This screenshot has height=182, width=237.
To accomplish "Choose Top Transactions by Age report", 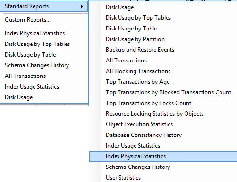I will click(138, 82).
